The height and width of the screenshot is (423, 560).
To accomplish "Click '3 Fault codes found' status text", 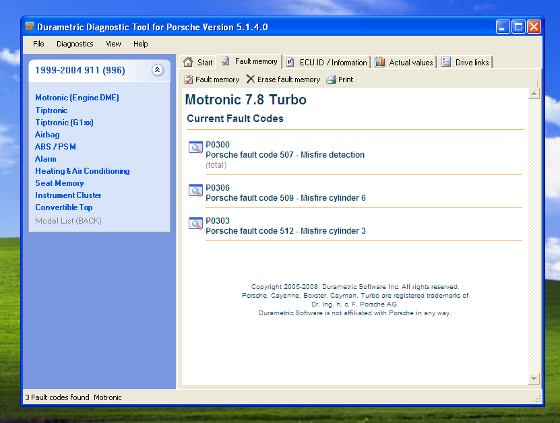I will (57, 397).
